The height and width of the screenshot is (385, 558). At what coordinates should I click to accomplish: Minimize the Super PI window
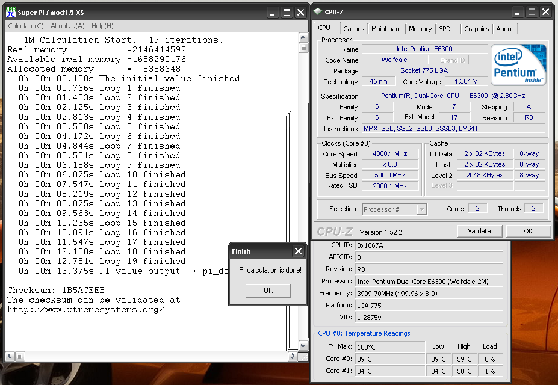(272, 13)
